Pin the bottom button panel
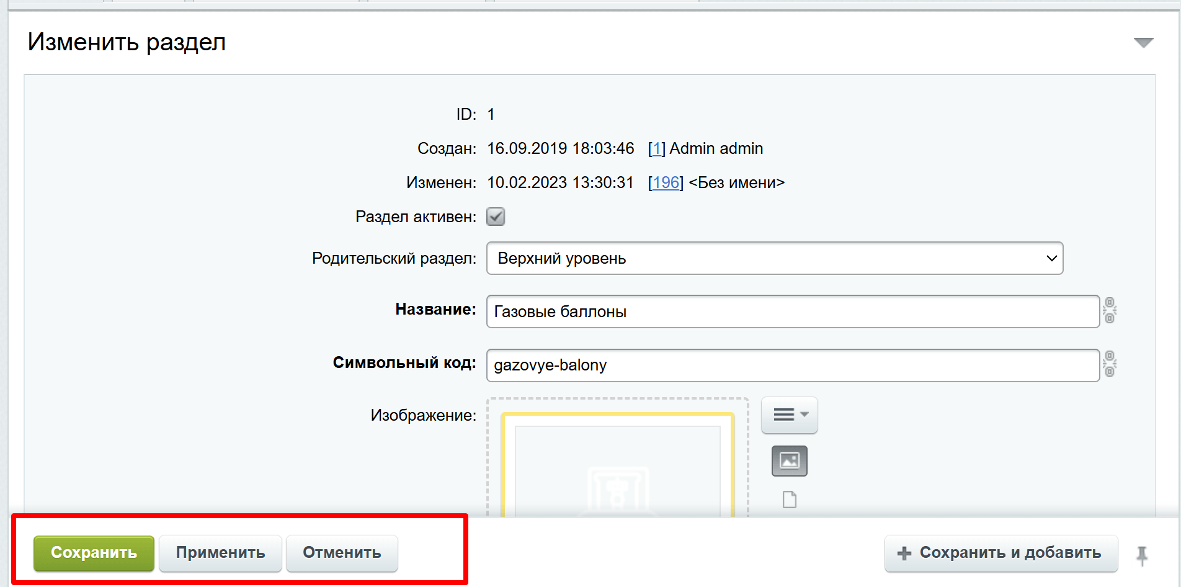Screen dimensions: 1181x587 pos(1142,555)
